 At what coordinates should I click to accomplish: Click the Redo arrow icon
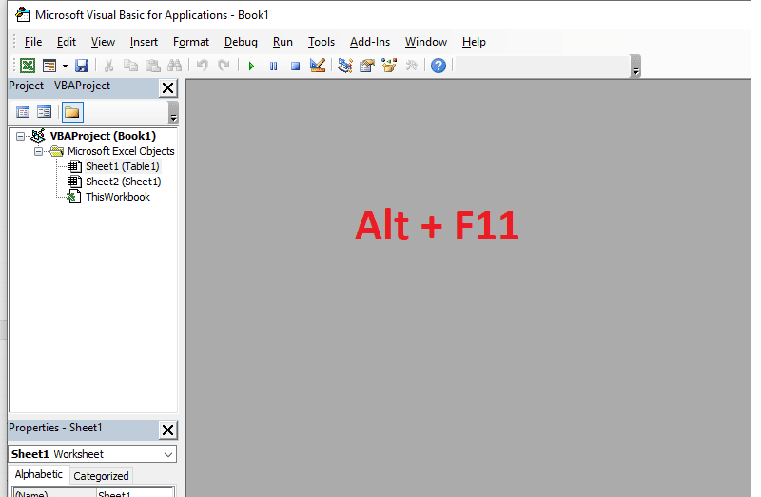pyautogui.click(x=224, y=66)
